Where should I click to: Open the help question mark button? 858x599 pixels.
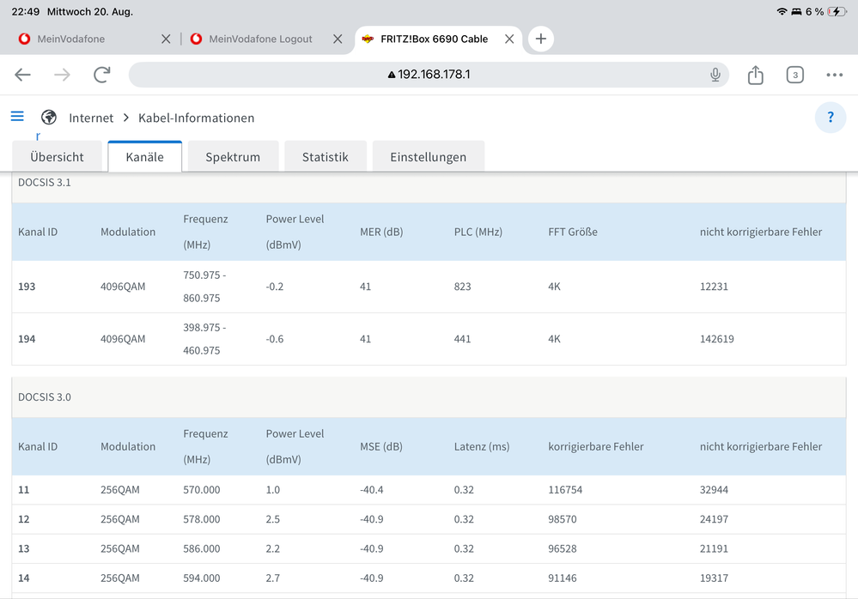click(x=830, y=118)
